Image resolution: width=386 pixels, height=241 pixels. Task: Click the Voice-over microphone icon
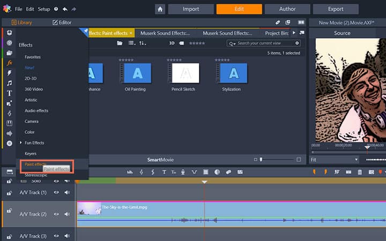(x=183, y=172)
